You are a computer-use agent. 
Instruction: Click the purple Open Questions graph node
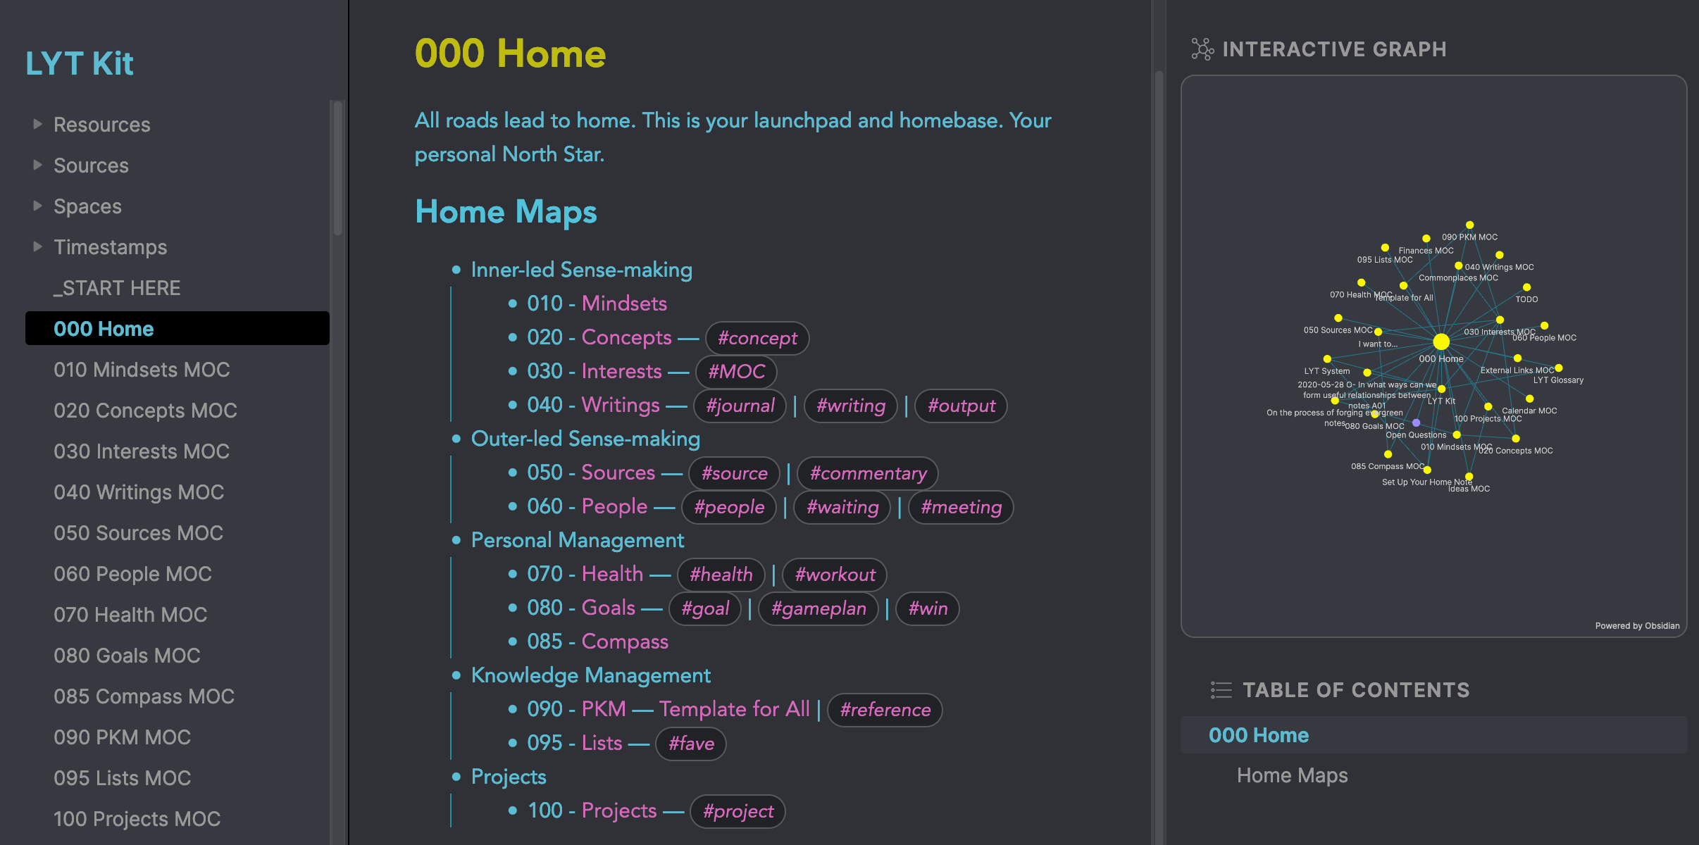coord(1417,423)
